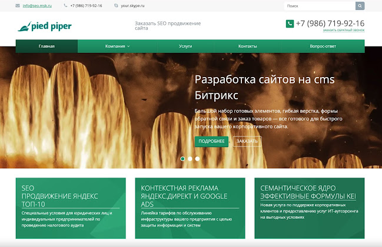
Task: Click the text Новая услуга по поддержке корпоративных
Action: coord(309,211)
